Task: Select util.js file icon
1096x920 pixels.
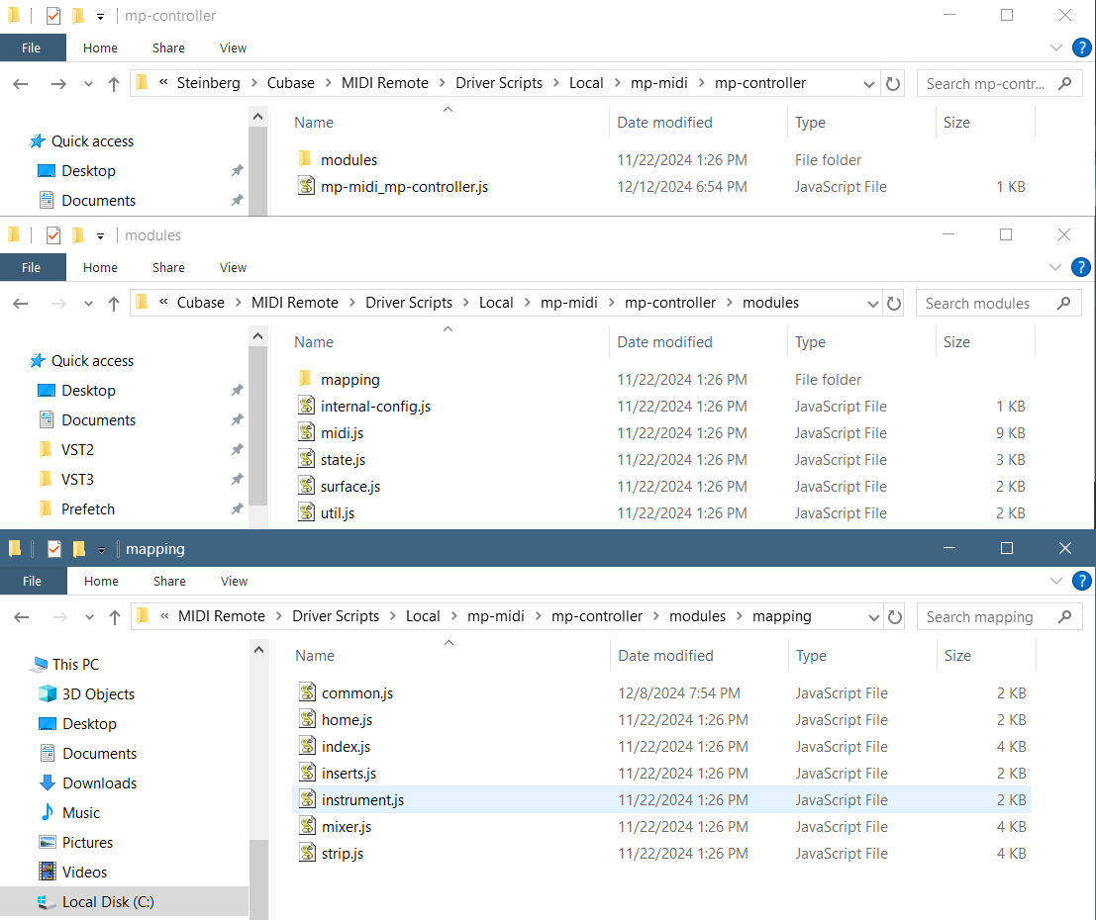Action: coord(306,512)
